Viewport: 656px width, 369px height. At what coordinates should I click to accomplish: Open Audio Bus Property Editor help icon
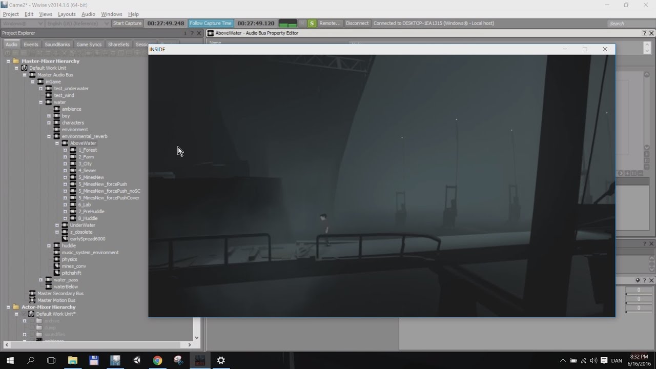pos(645,33)
